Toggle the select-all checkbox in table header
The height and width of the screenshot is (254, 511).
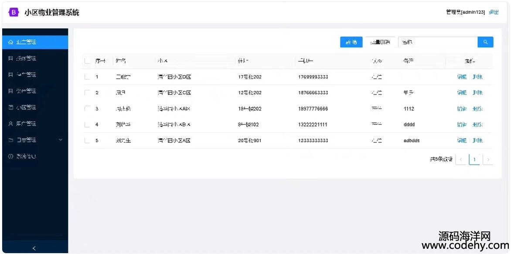pos(87,61)
